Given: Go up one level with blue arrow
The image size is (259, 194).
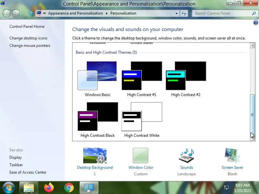Looking at the screenshot, I should pos(31,13).
